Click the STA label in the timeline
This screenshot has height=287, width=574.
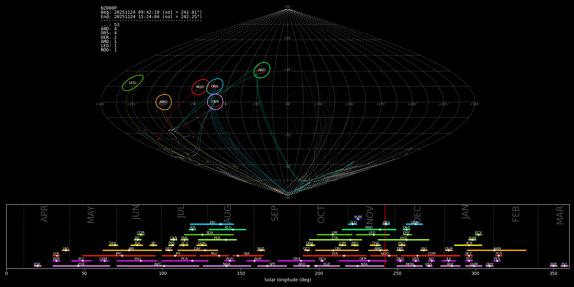click(335, 254)
